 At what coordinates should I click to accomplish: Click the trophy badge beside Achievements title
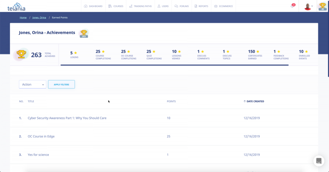(x=84, y=33)
